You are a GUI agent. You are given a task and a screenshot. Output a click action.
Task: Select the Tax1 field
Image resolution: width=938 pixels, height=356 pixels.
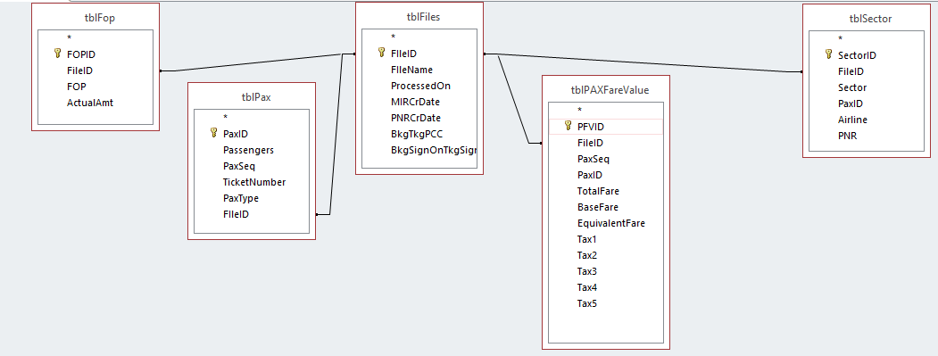[606, 239]
